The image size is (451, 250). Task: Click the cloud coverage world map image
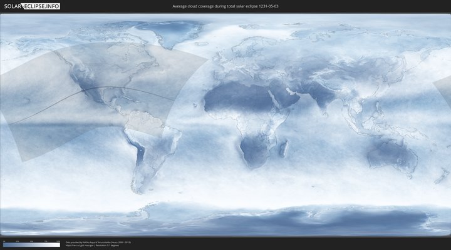pyautogui.click(x=225, y=125)
